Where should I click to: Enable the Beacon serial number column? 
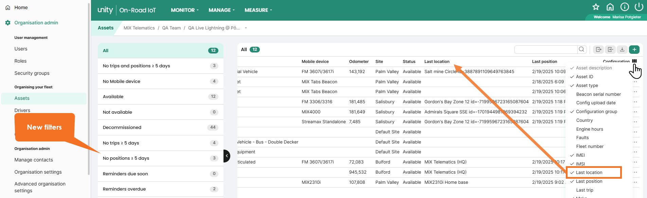(598, 94)
